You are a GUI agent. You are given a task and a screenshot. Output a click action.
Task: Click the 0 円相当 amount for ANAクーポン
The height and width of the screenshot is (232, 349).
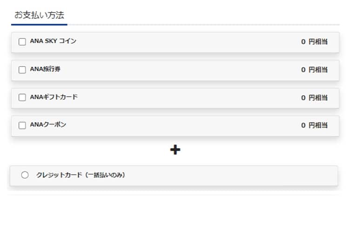coord(314,125)
